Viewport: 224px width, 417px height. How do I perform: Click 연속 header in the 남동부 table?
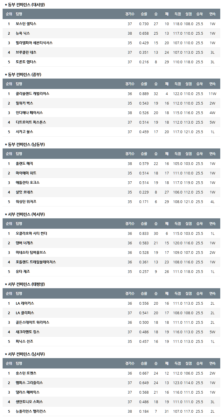212,154
